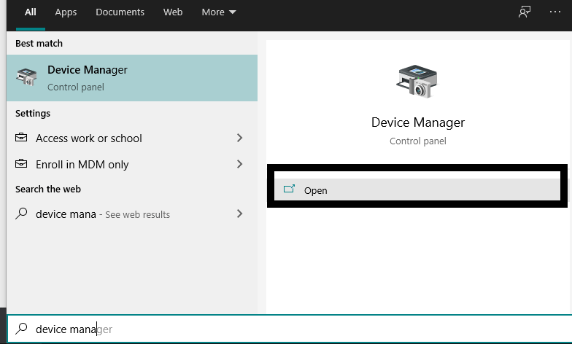Click briefcase icon beside Access work or school
The image size is (572, 344).
(21, 137)
